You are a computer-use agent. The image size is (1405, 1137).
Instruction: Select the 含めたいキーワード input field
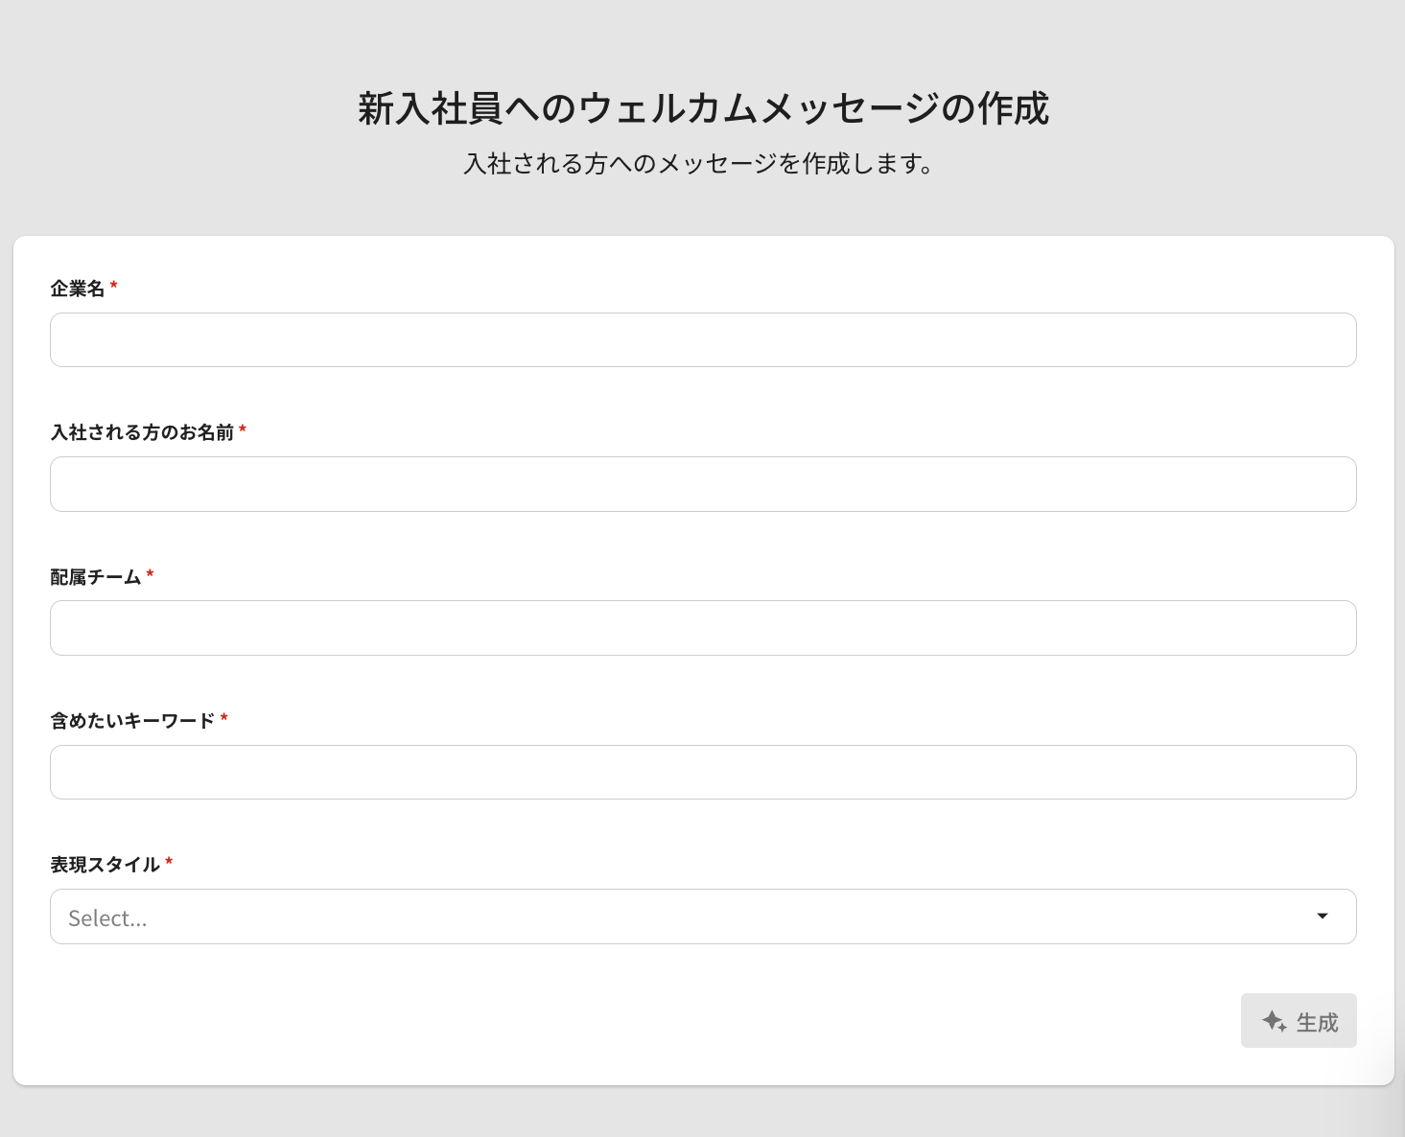(702, 772)
